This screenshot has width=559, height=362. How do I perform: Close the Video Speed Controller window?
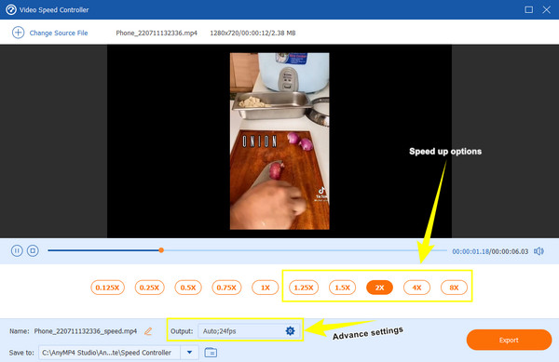click(x=547, y=9)
